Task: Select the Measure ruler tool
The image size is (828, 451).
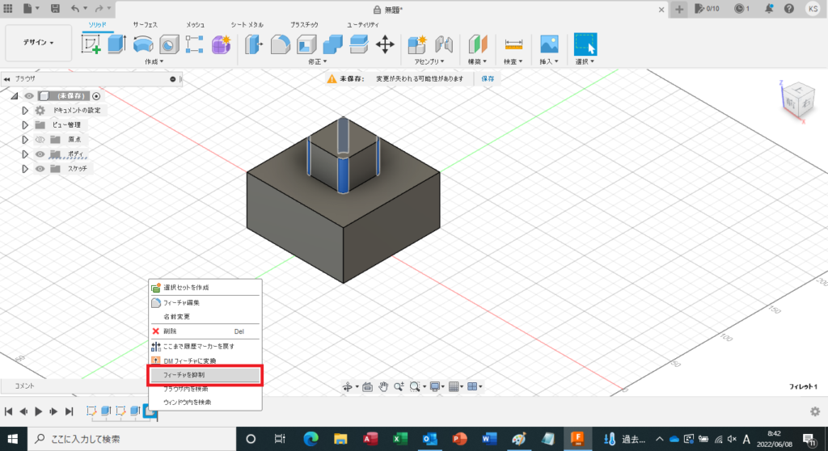Action: click(513, 44)
